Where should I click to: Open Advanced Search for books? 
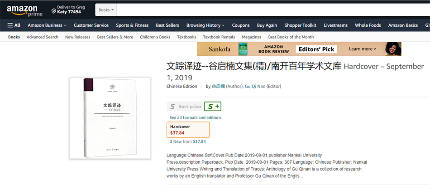[x=43, y=37]
